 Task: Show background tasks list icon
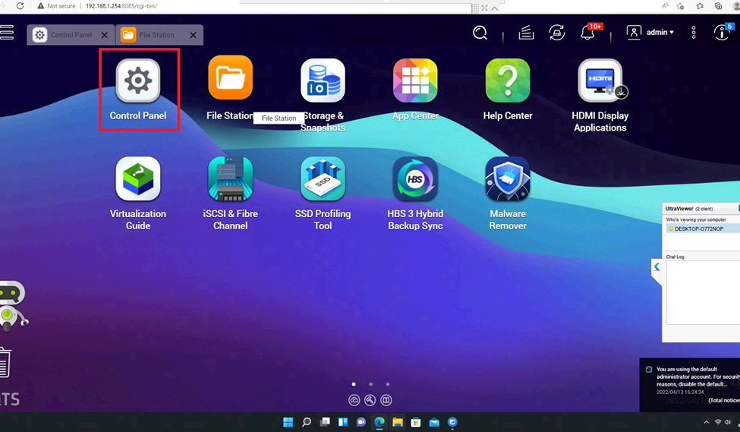(526, 33)
